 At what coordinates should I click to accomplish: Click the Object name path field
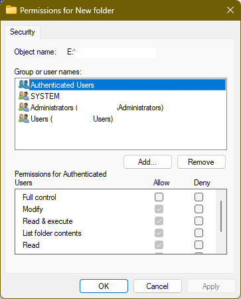coord(112,52)
